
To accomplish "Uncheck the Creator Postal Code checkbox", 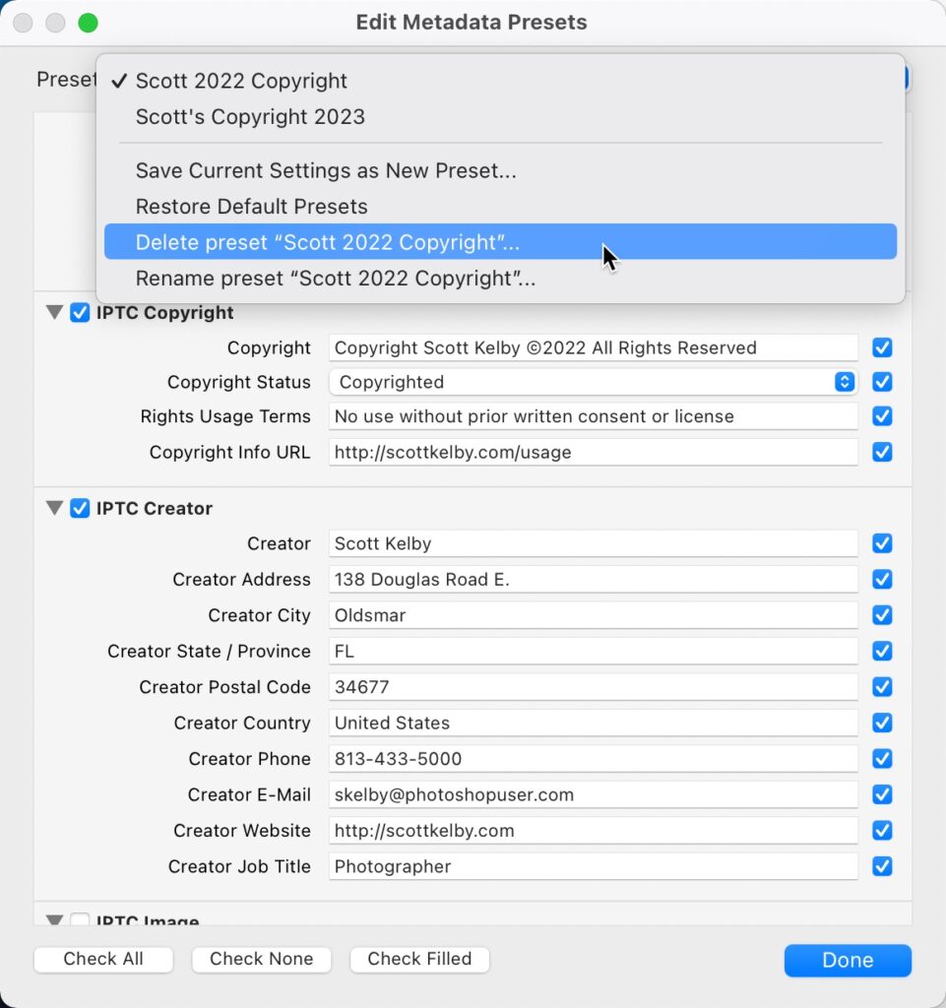I will [882, 686].
